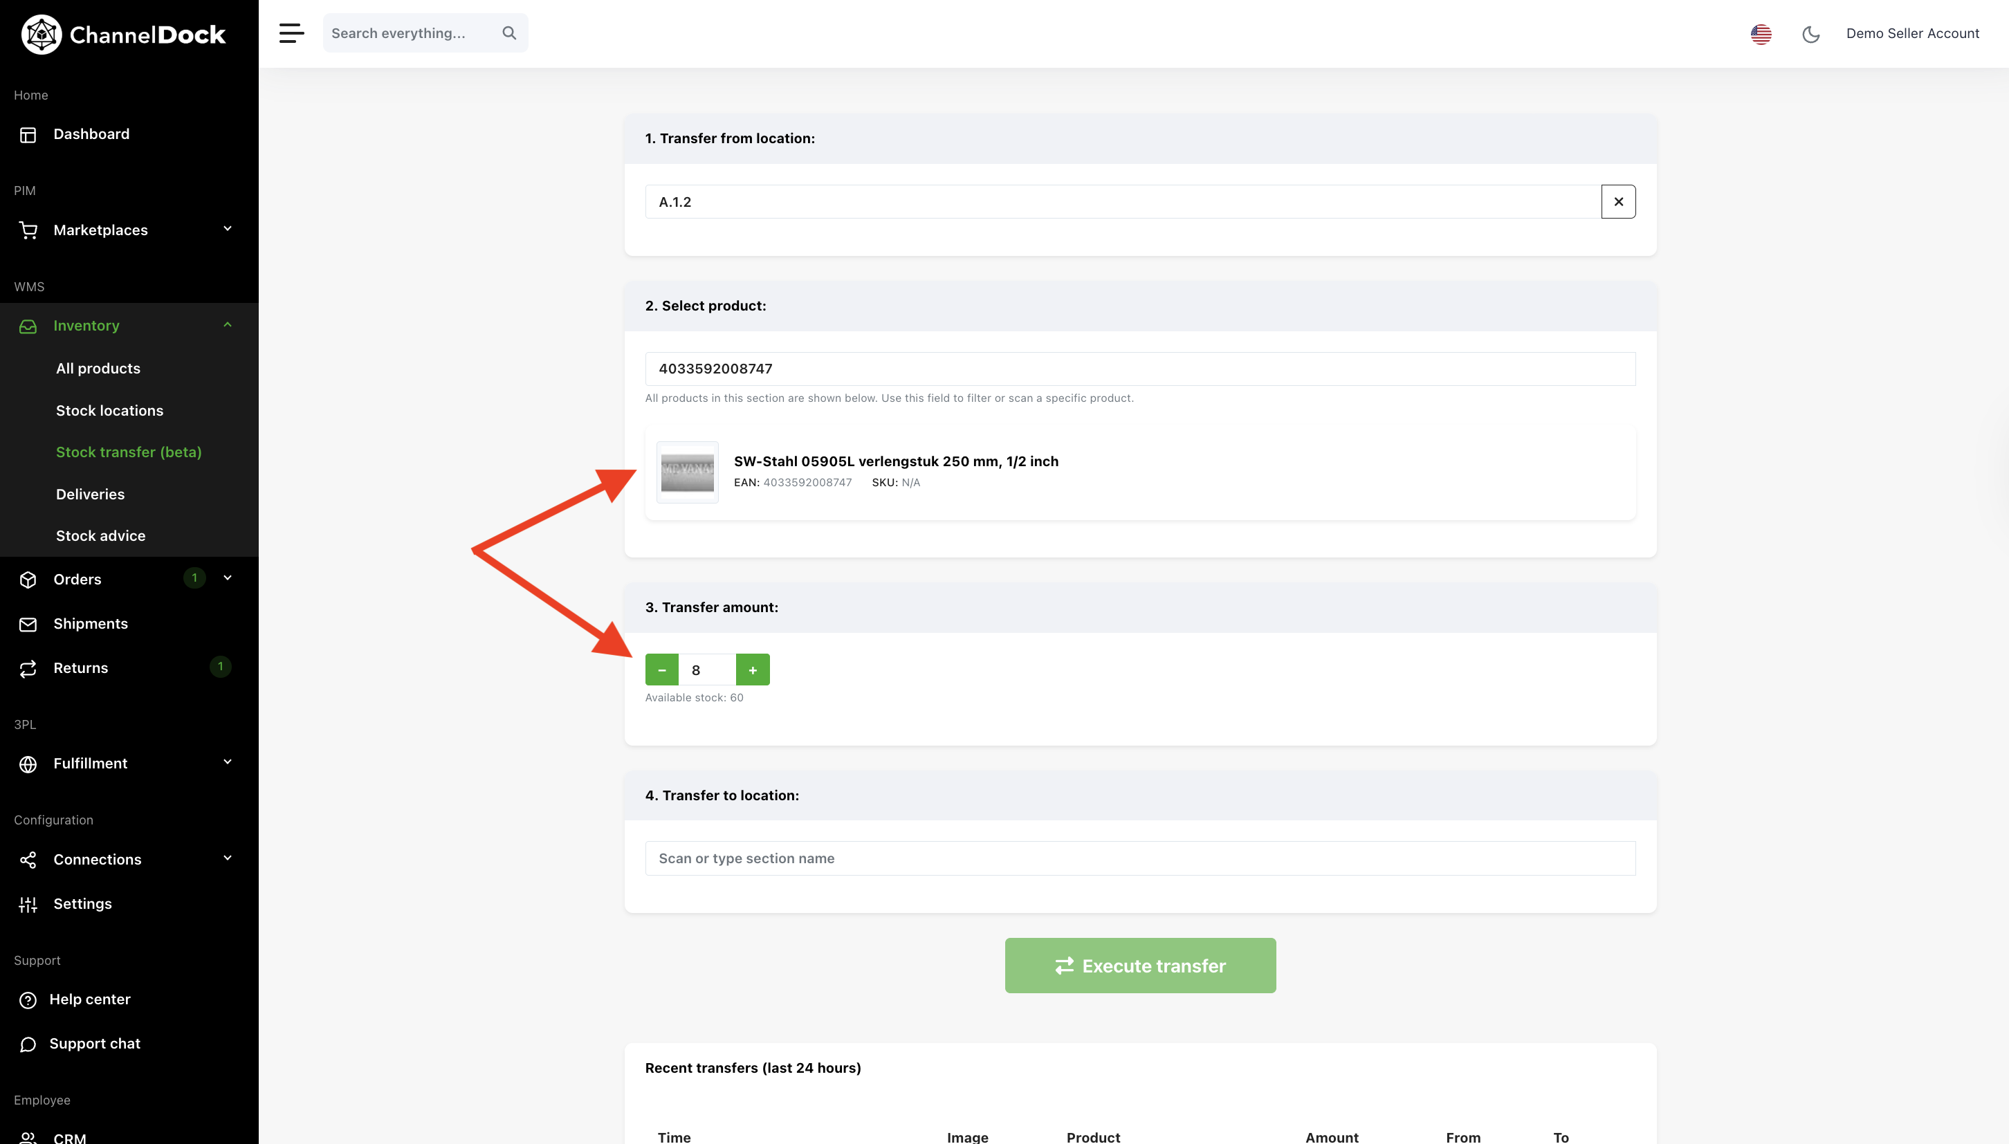Increase transfer amount with plus button

(x=753, y=670)
